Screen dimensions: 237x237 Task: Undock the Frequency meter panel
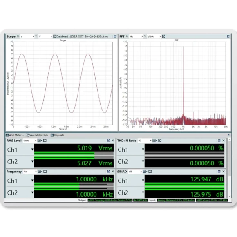(108, 171)
